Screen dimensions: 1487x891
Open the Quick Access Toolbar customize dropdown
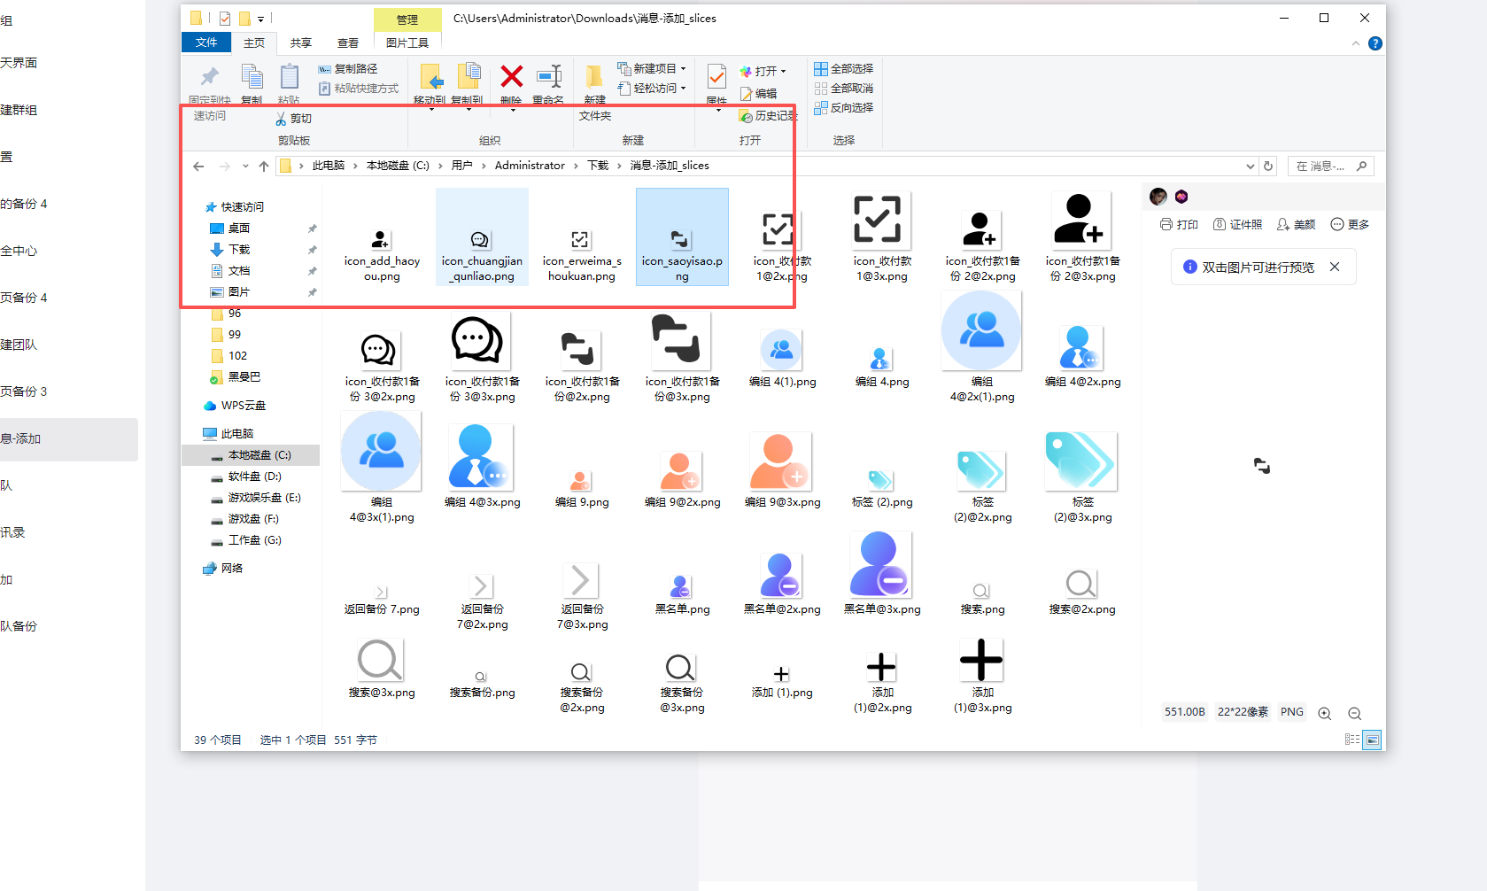coord(260,19)
